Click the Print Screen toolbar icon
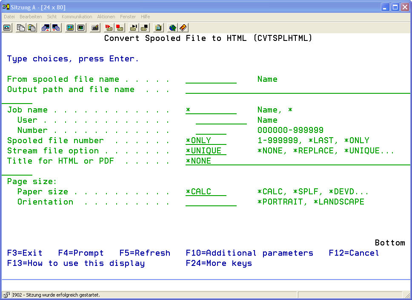 pyautogui.click(x=7, y=28)
